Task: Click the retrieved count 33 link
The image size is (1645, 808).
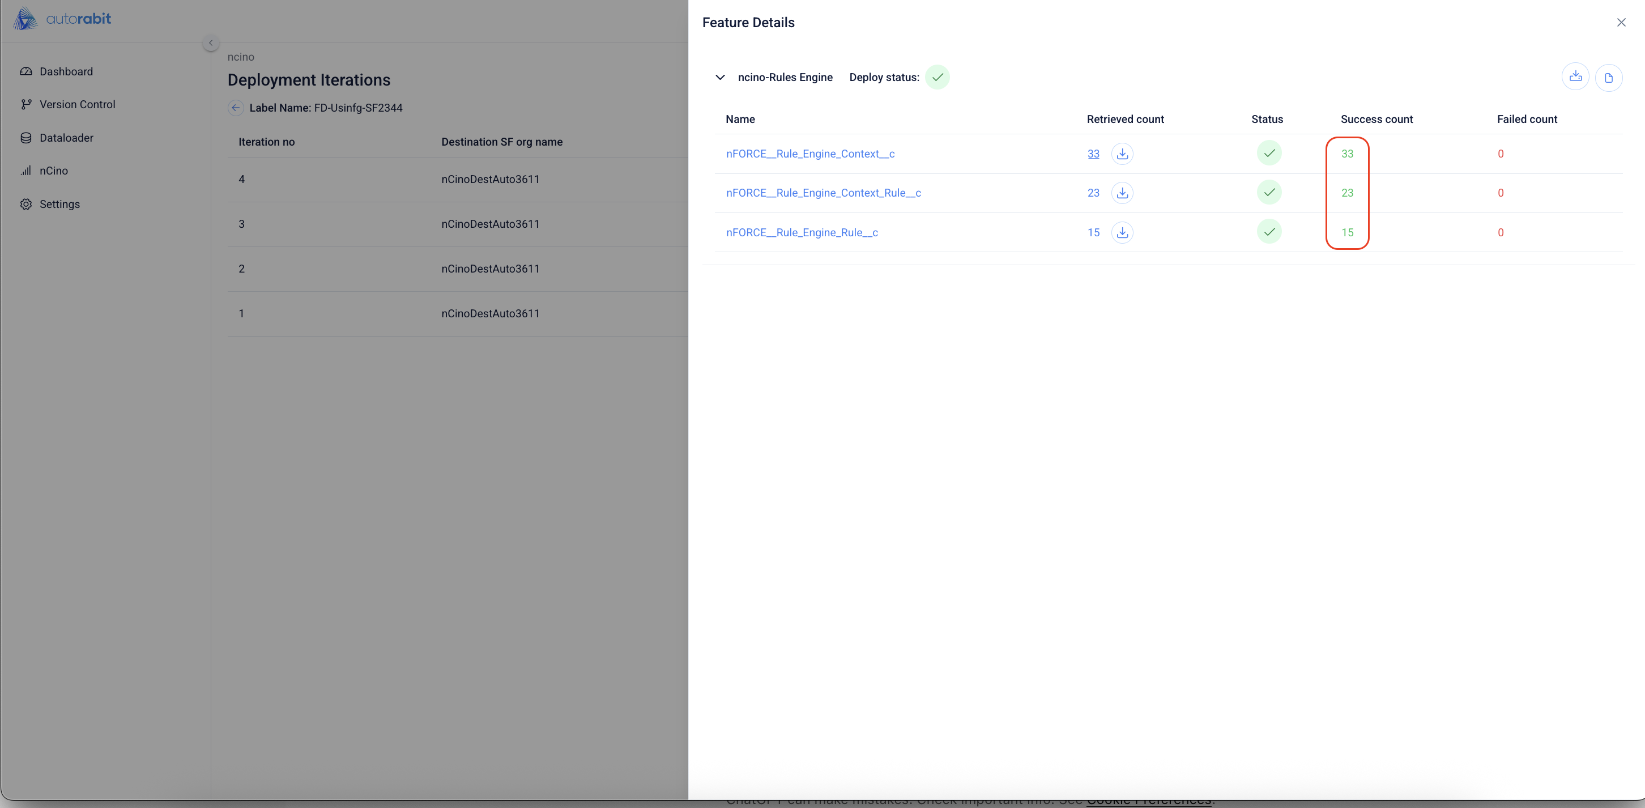Action: pos(1093,154)
